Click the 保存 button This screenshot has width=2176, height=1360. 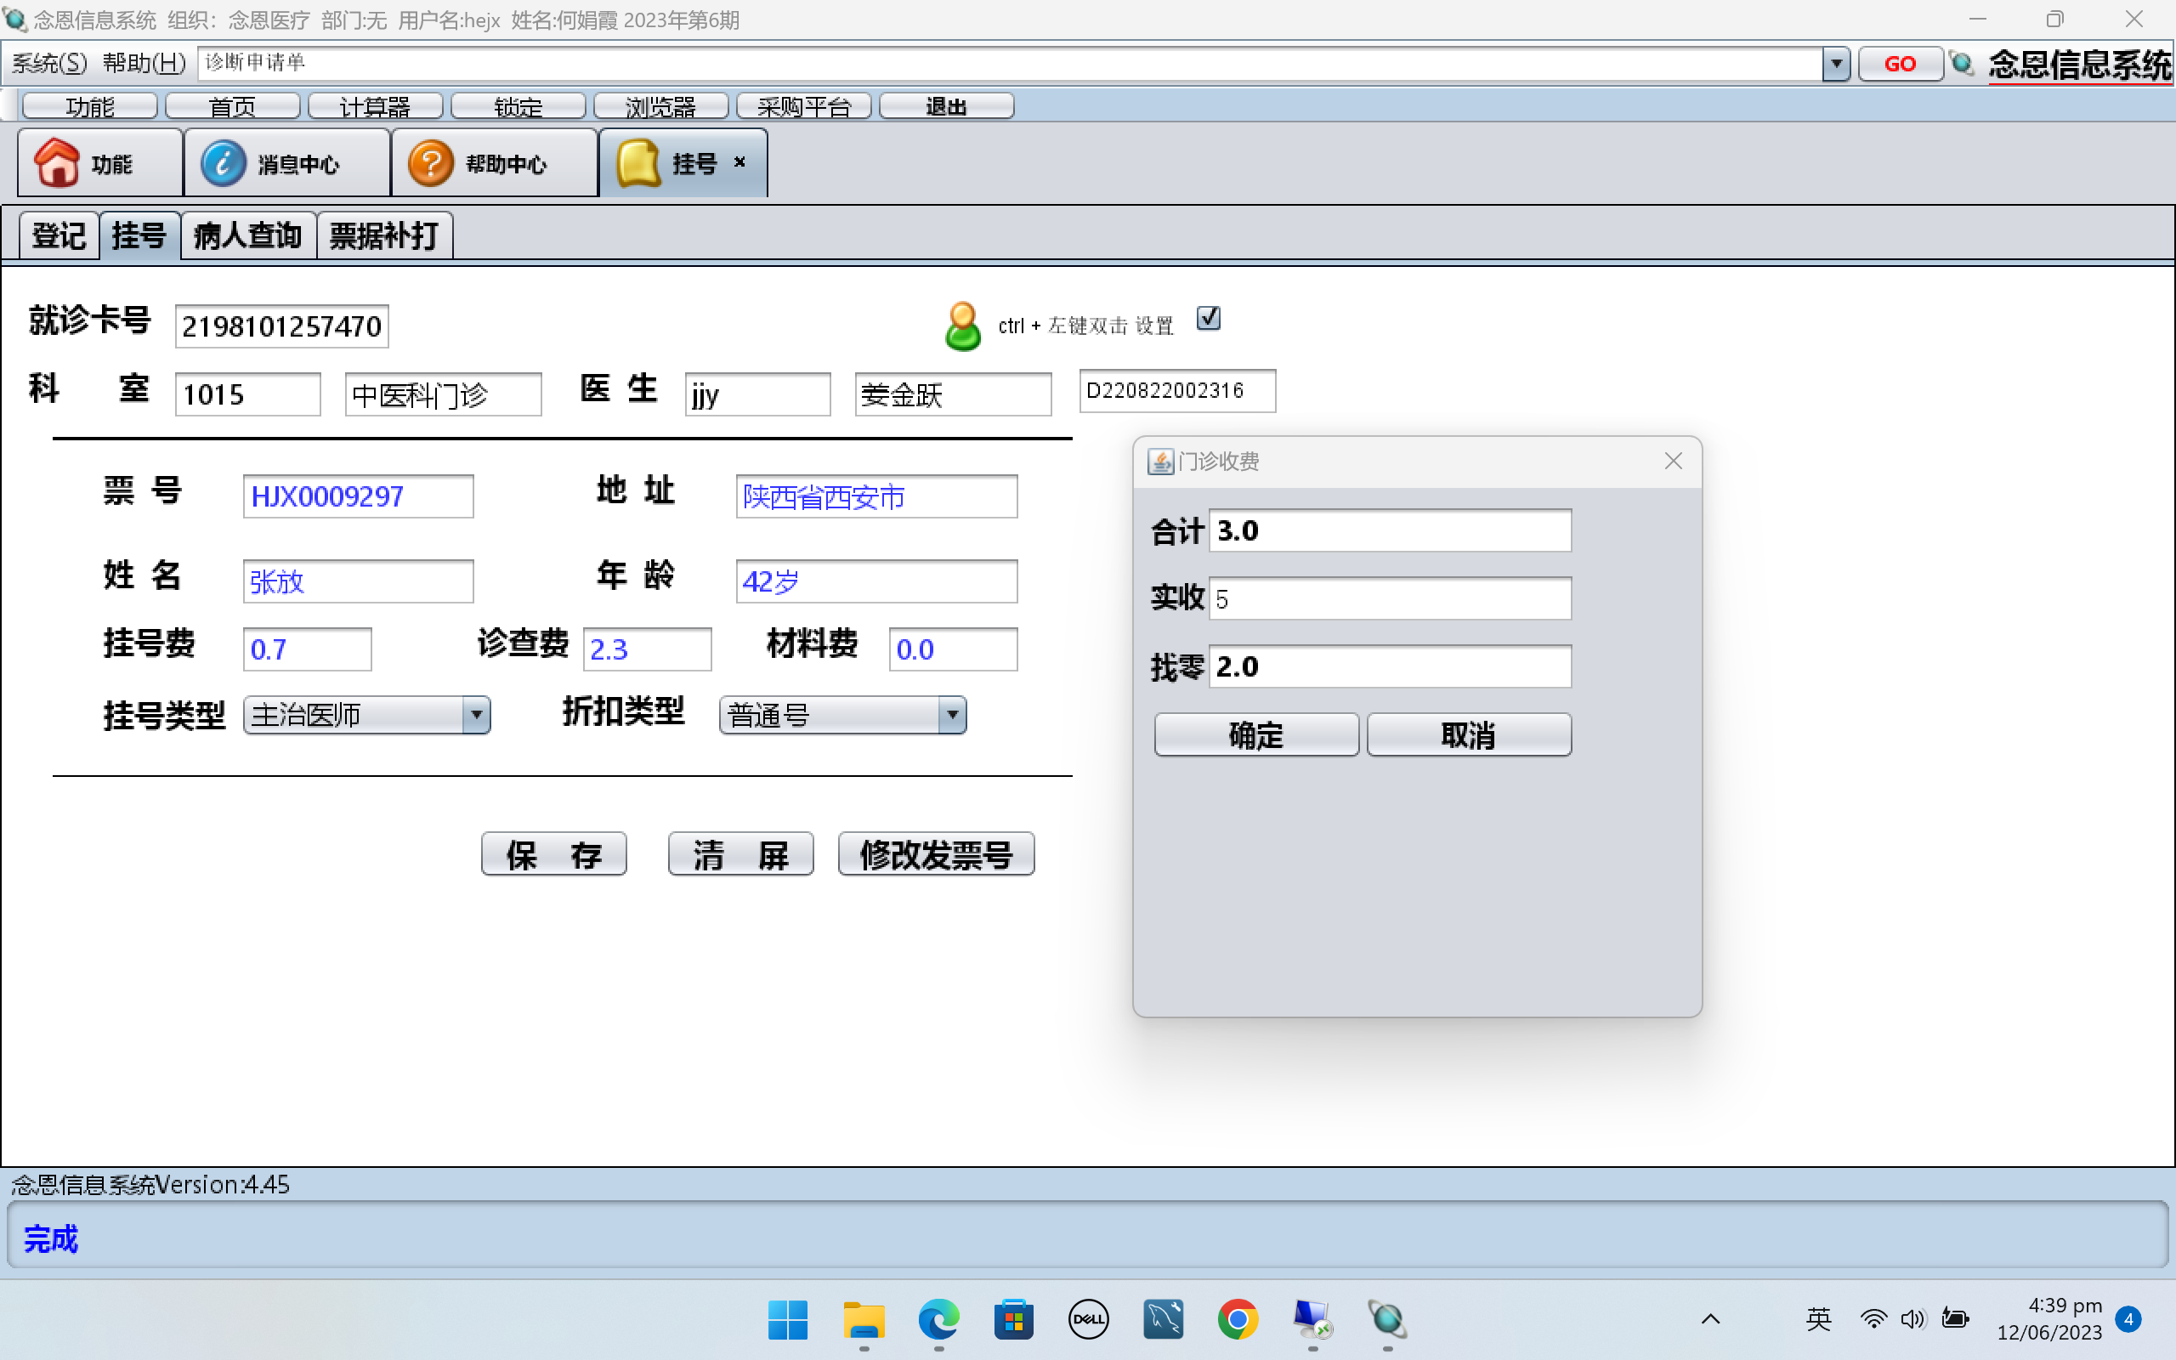(x=554, y=853)
